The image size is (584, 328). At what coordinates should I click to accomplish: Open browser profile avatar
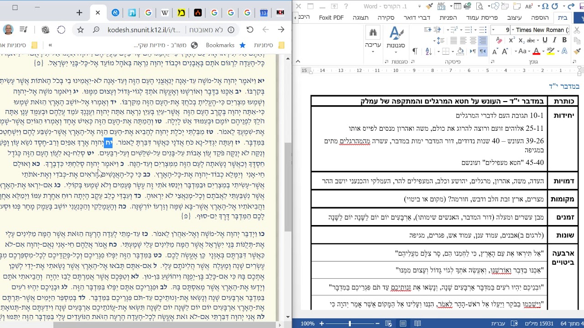tap(8, 30)
